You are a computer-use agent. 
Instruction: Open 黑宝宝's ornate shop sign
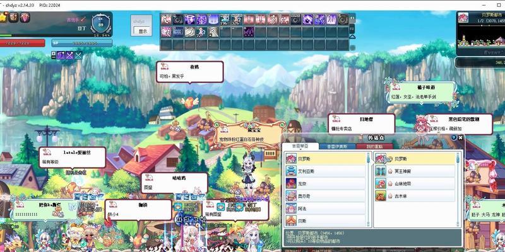249,135
